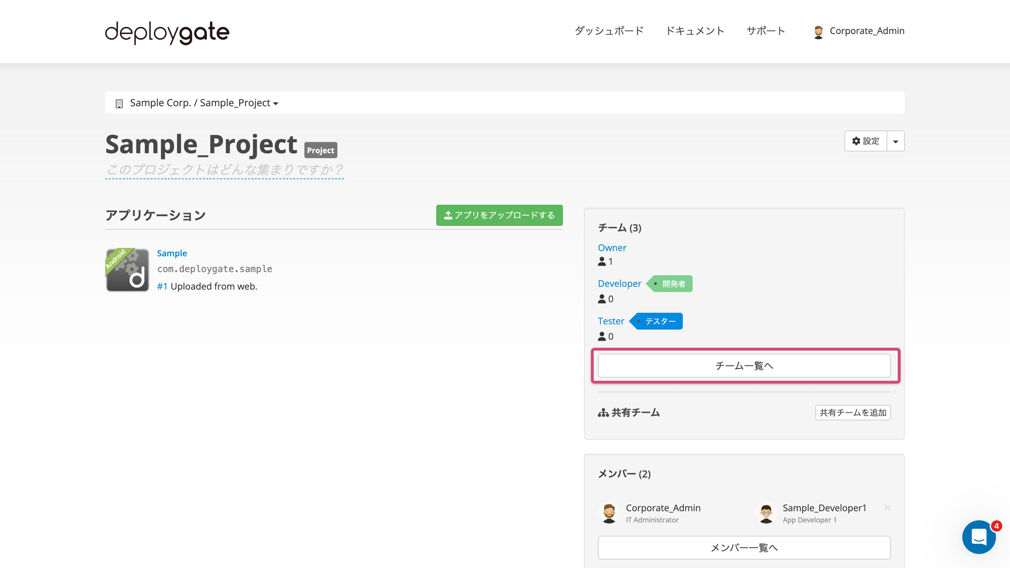This screenshot has width=1010, height=568.
Task: Click 共有チームを追加 button
Action: point(853,413)
